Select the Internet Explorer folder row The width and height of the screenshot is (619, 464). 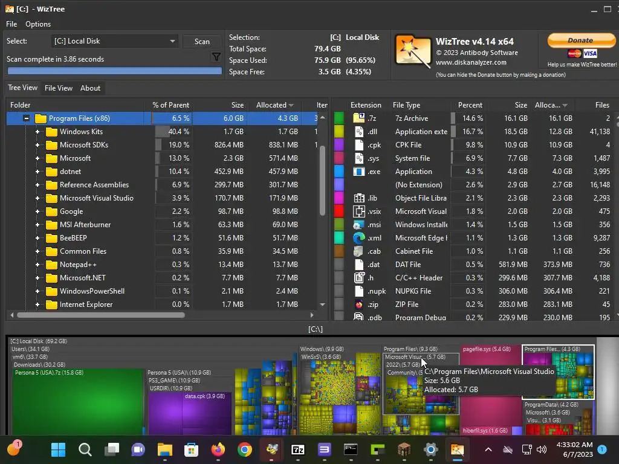click(x=162, y=304)
